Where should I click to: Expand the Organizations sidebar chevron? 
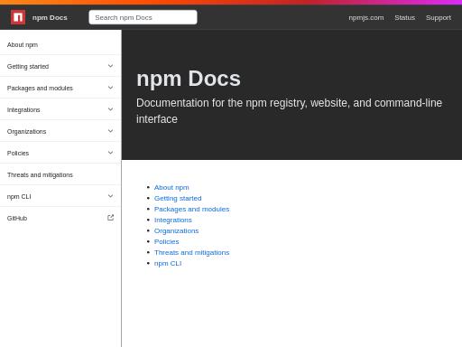tap(110, 131)
